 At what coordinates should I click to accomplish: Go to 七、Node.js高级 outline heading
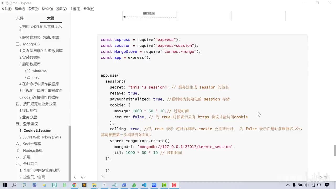click(x=29, y=150)
